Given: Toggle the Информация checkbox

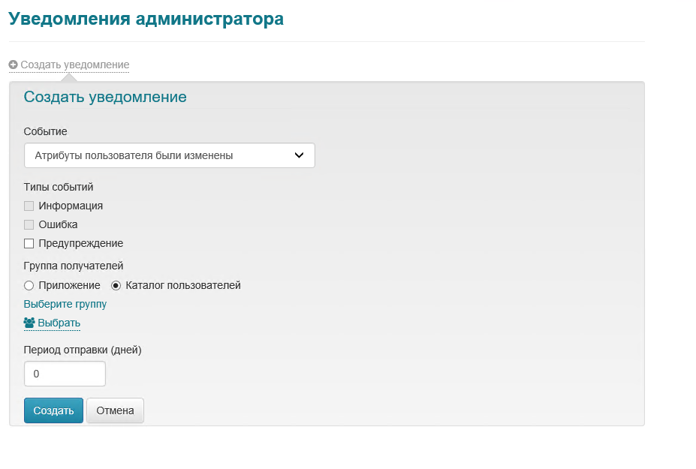Looking at the screenshot, I should 29,206.
